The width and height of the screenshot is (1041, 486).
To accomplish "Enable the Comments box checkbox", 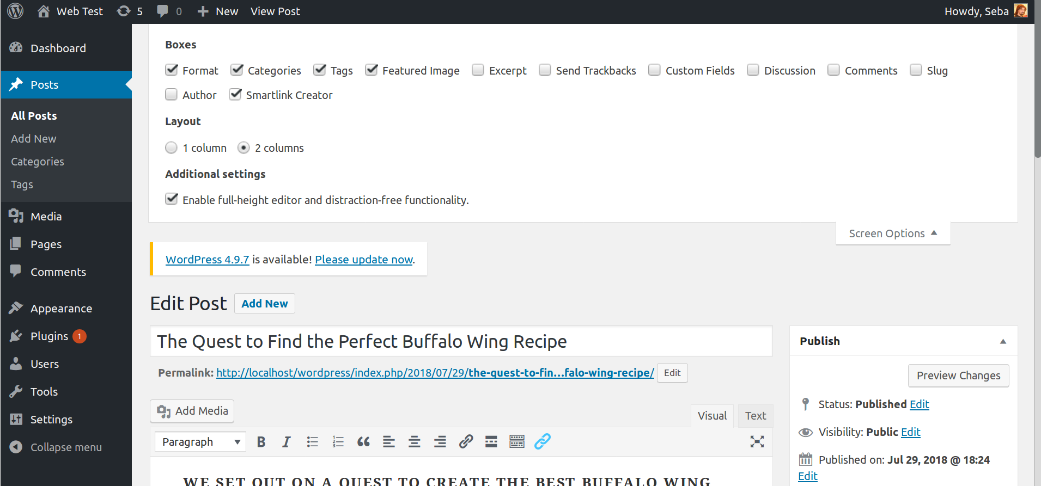I will (x=833, y=70).
